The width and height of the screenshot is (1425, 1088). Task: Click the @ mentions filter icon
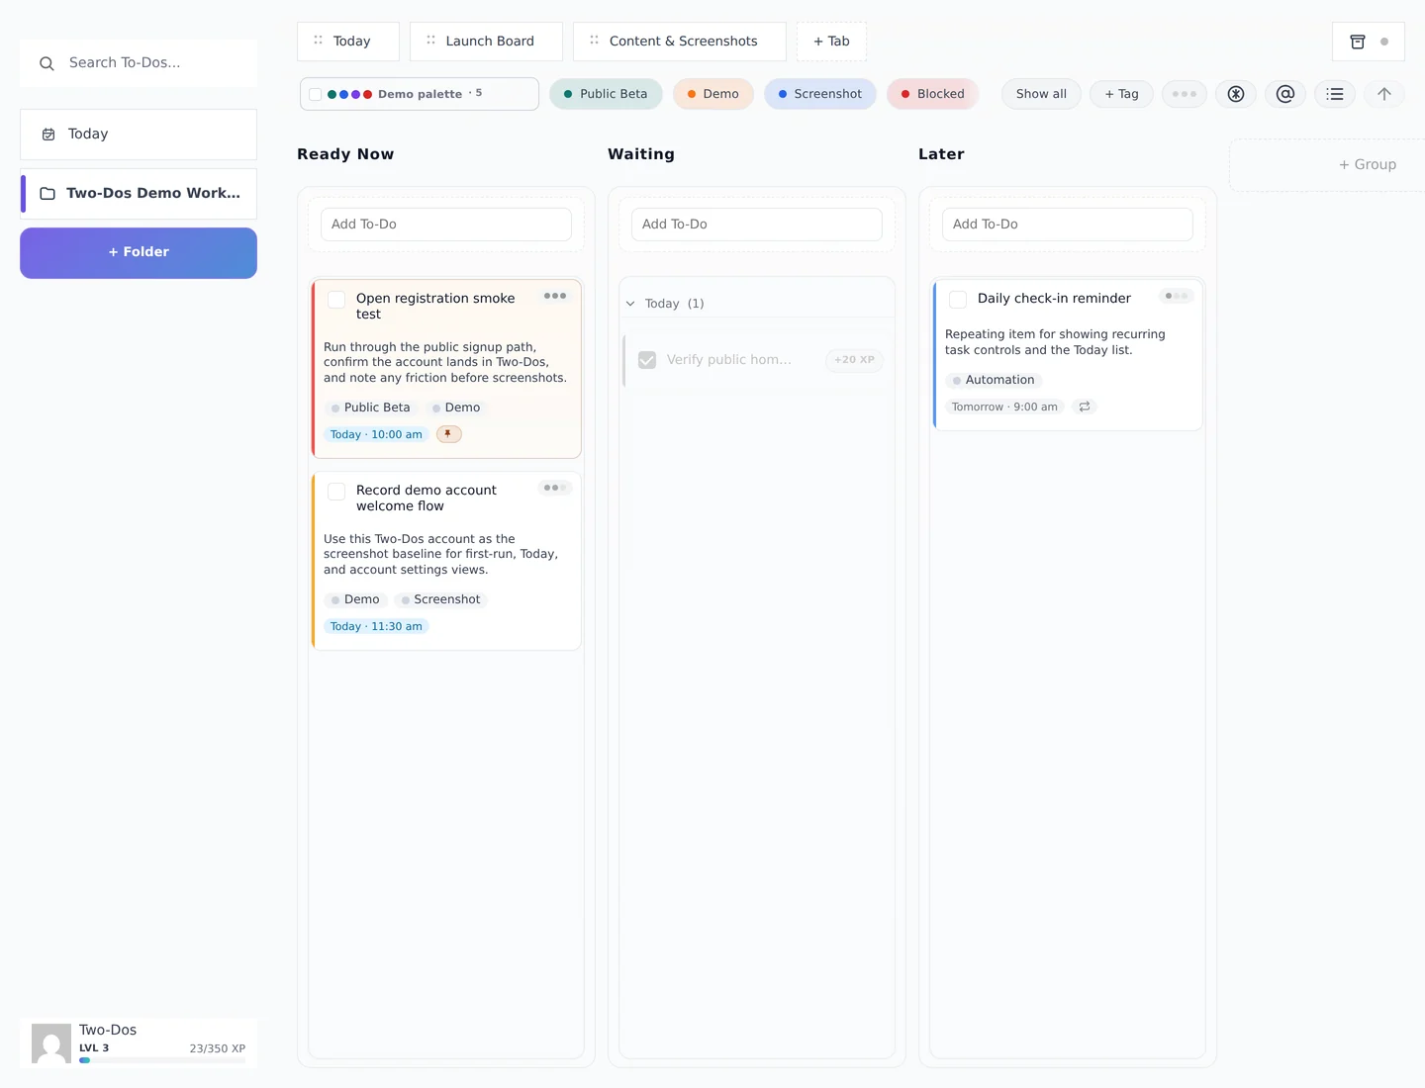(1285, 94)
